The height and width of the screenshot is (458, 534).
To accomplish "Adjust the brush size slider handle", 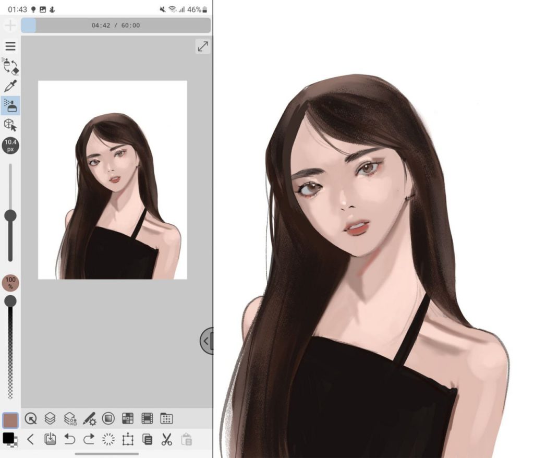I will [x=10, y=216].
